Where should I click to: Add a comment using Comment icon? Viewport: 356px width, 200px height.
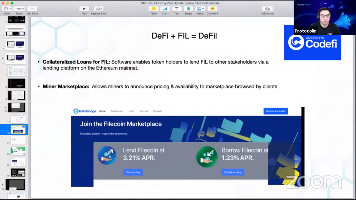pos(212,9)
